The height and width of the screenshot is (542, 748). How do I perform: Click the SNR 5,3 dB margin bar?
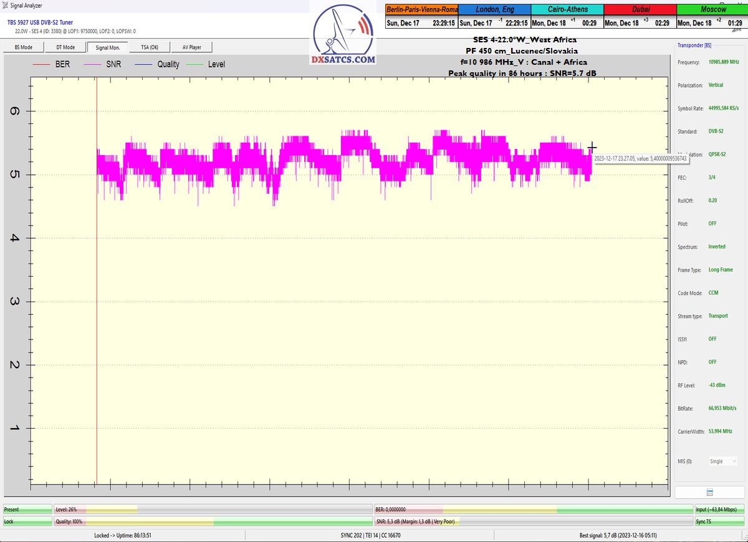[x=533, y=521]
